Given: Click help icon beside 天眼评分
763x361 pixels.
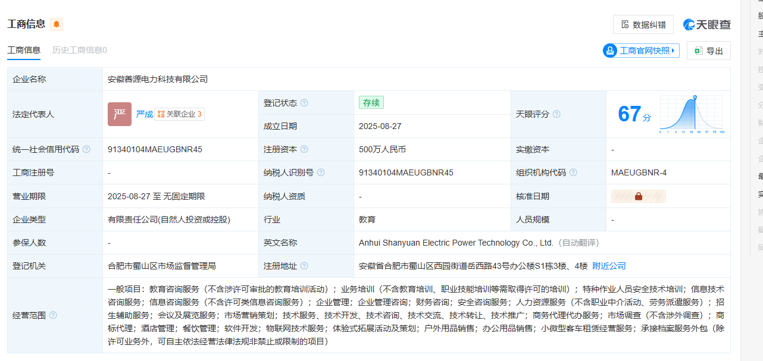Looking at the screenshot, I should (x=556, y=114).
